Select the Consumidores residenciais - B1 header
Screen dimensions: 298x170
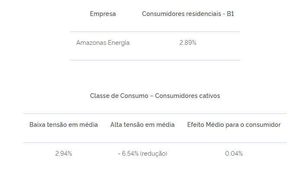tap(188, 14)
